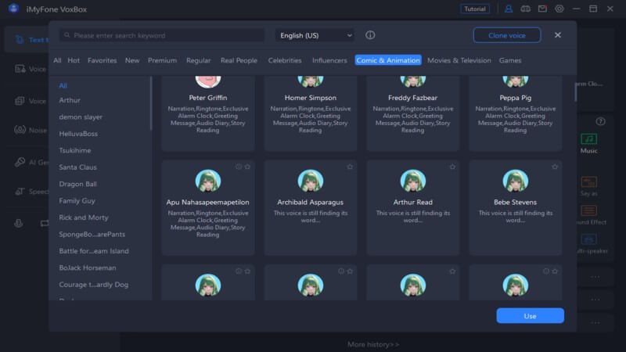Select HelluvaBoss in category list
Image resolution: width=626 pixels, height=352 pixels.
[78, 134]
